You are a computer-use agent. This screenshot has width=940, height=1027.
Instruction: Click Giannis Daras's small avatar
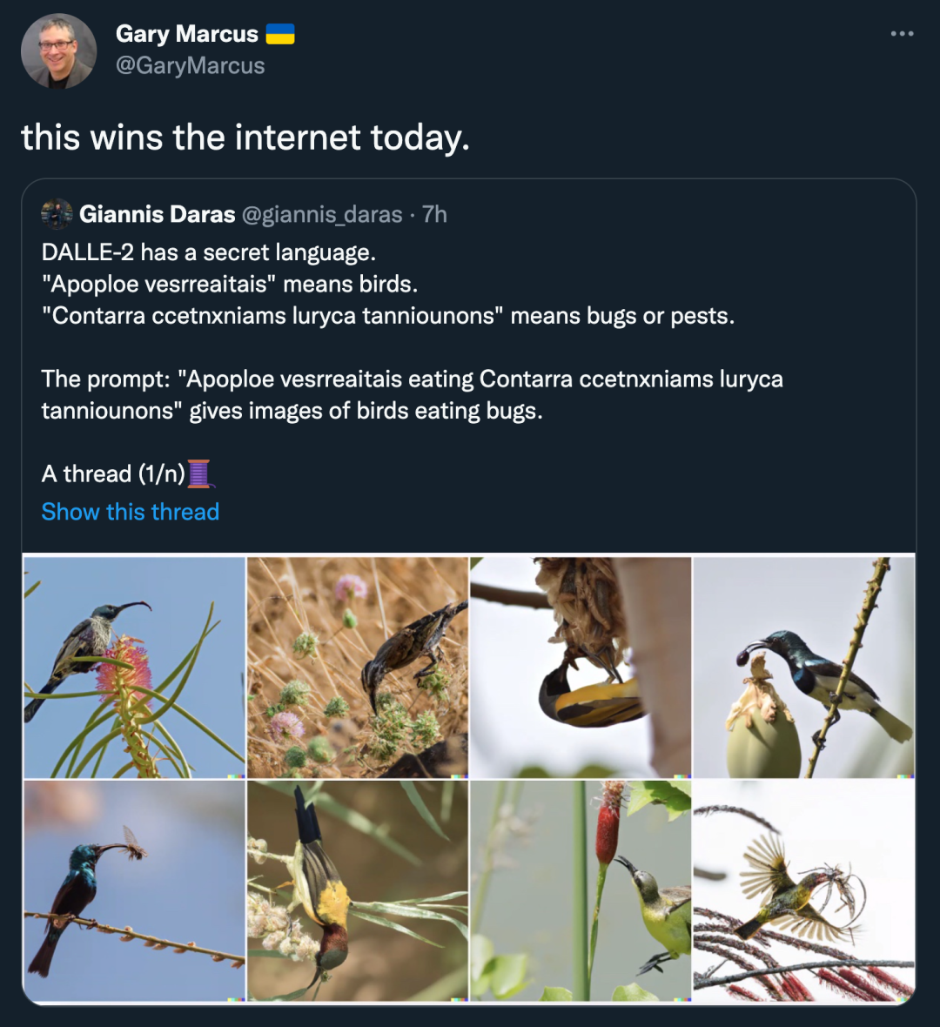57,214
